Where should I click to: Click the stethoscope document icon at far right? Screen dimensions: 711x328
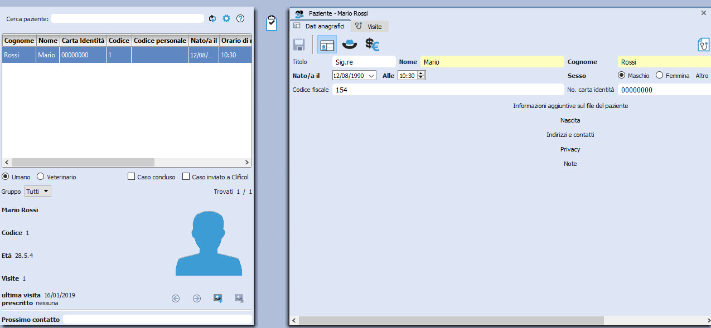point(704,45)
